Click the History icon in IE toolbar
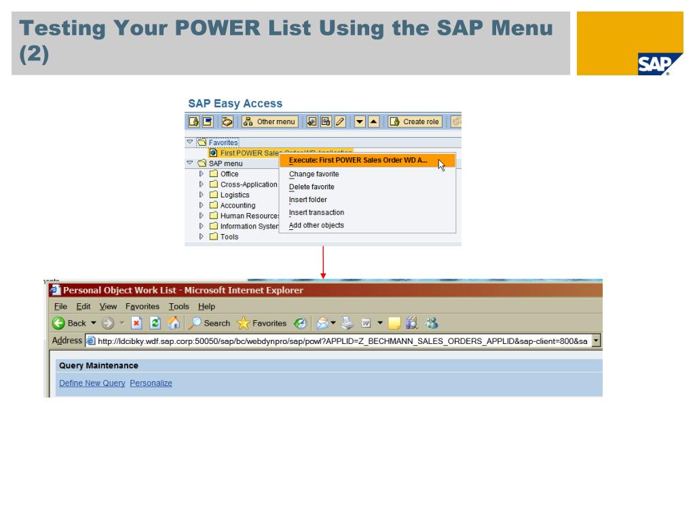This screenshot has width=695, height=521. coord(300,323)
